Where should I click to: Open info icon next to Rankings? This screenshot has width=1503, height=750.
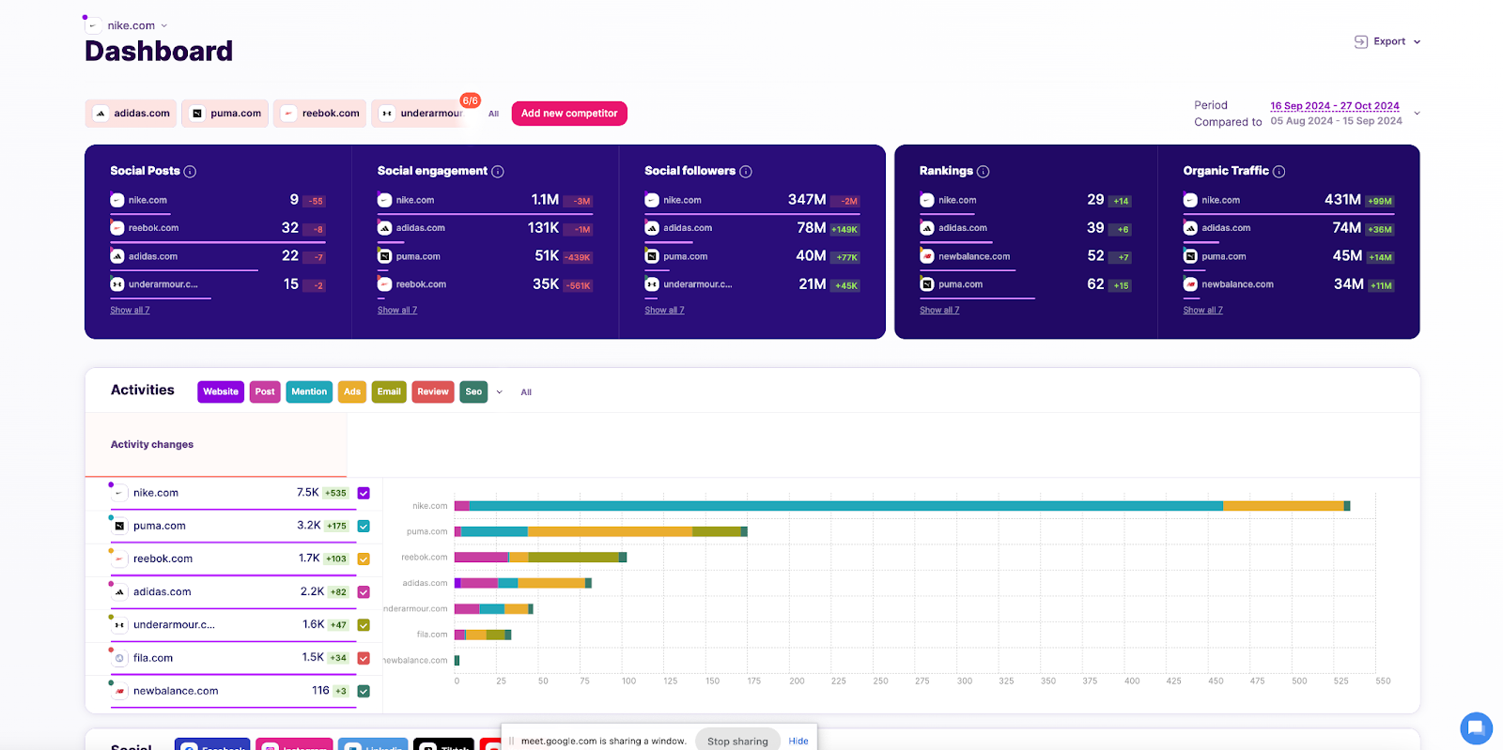(x=984, y=171)
